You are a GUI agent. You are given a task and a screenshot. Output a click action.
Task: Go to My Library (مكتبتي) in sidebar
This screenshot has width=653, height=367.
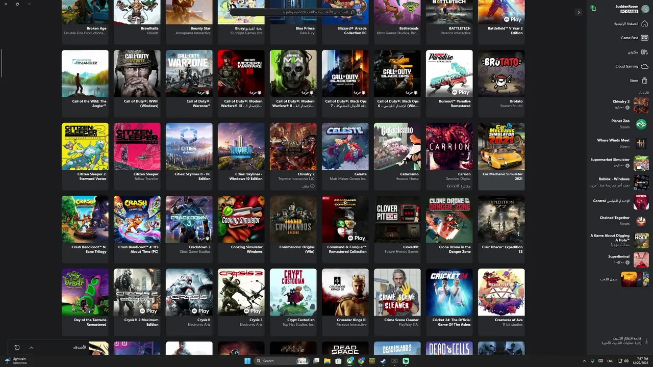click(637, 52)
